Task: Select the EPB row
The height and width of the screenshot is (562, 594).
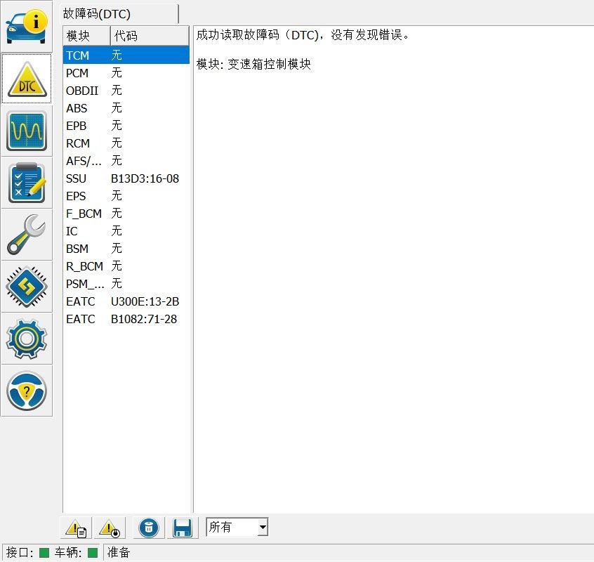Action: tap(126, 126)
